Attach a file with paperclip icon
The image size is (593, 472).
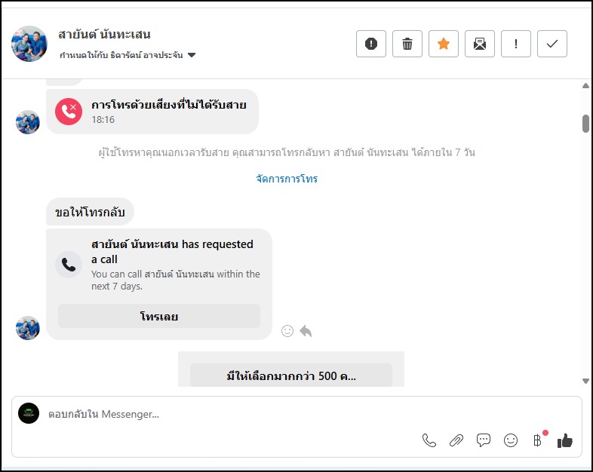[456, 440]
